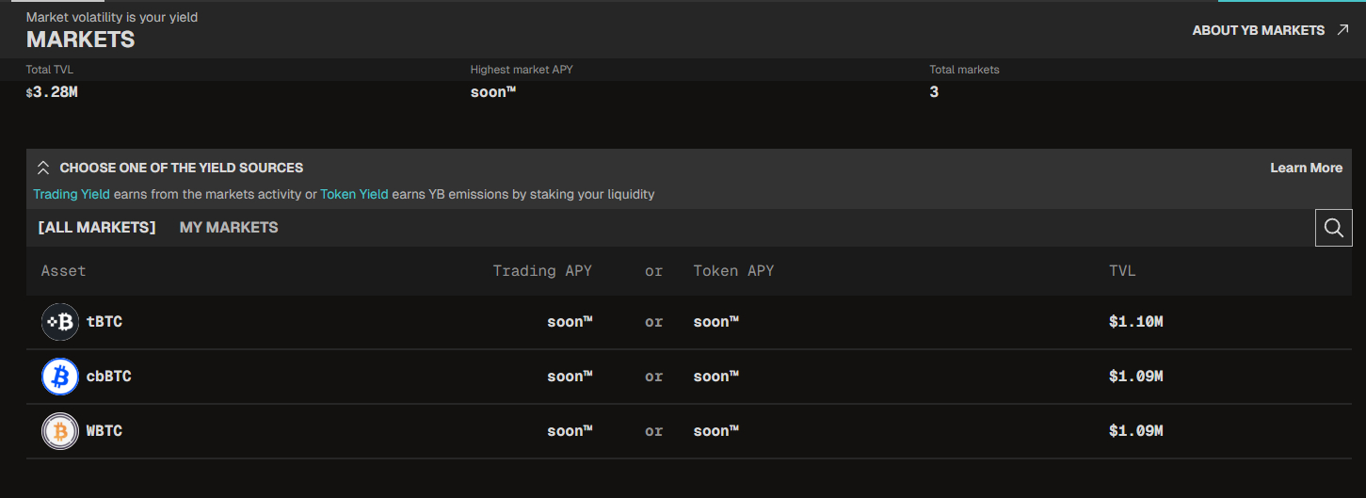Select the Token Yield link
Screen dimensions: 1366x498
coord(354,194)
